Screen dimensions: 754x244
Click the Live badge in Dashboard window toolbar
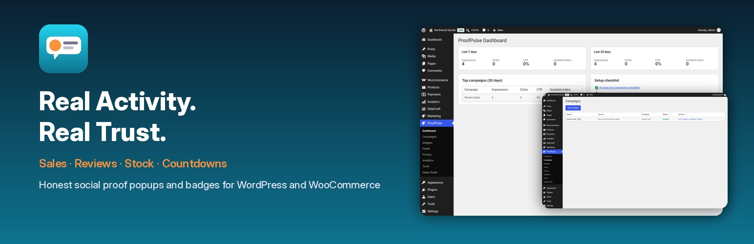(x=461, y=30)
